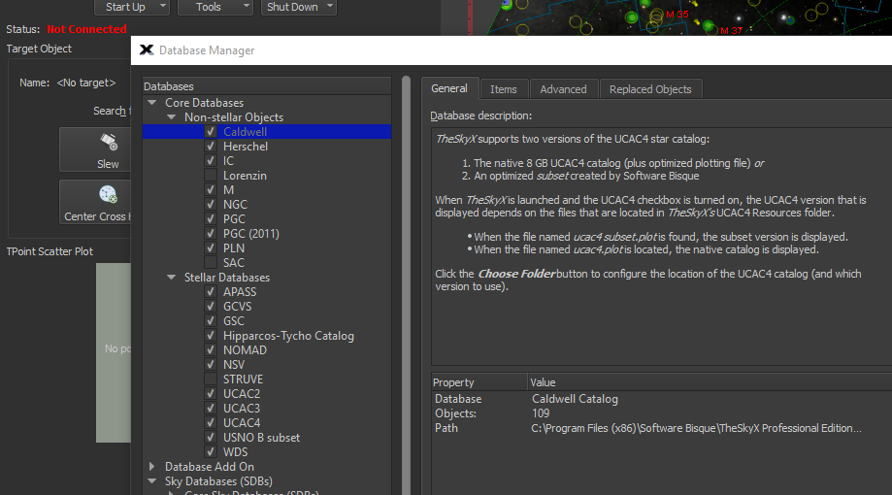
Task: Click the Path value cell
Action: [x=696, y=428]
